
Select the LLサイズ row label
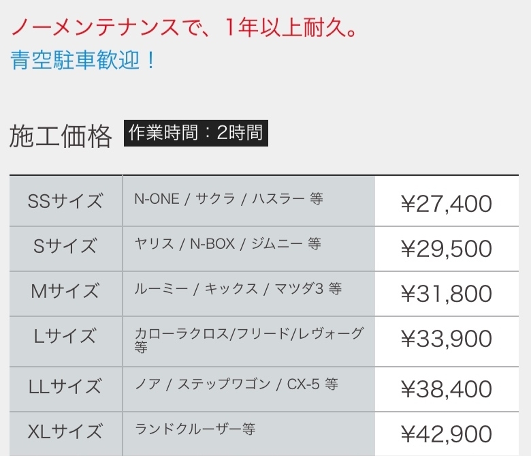pos(65,386)
